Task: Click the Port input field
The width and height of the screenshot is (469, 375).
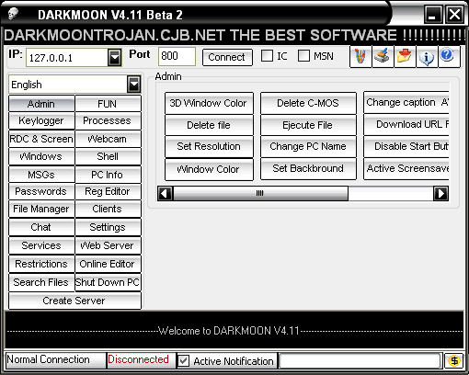Action: pos(177,56)
